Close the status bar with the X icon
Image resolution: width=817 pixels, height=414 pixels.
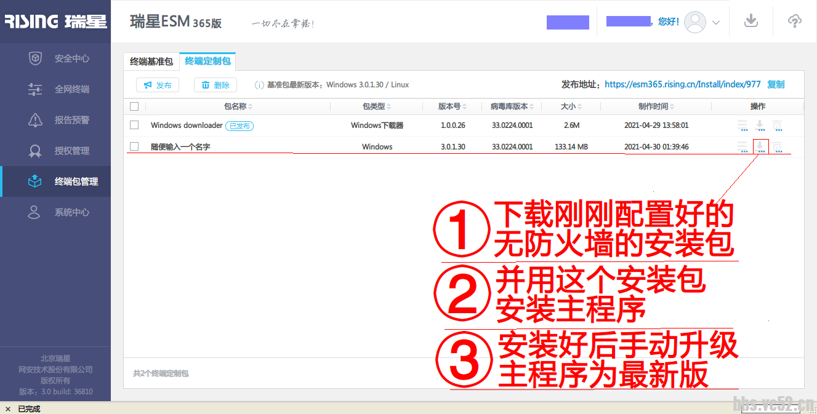[7, 408]
